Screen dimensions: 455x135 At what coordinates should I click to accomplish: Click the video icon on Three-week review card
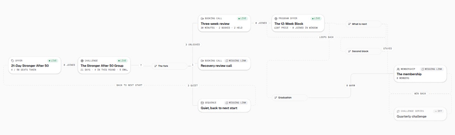pos(202,19)
